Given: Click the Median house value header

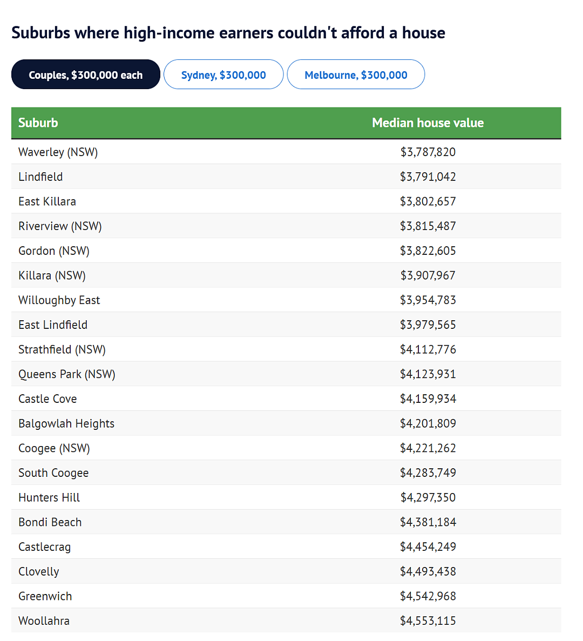Looking at the screenshot, I should (x=428, y=123).
